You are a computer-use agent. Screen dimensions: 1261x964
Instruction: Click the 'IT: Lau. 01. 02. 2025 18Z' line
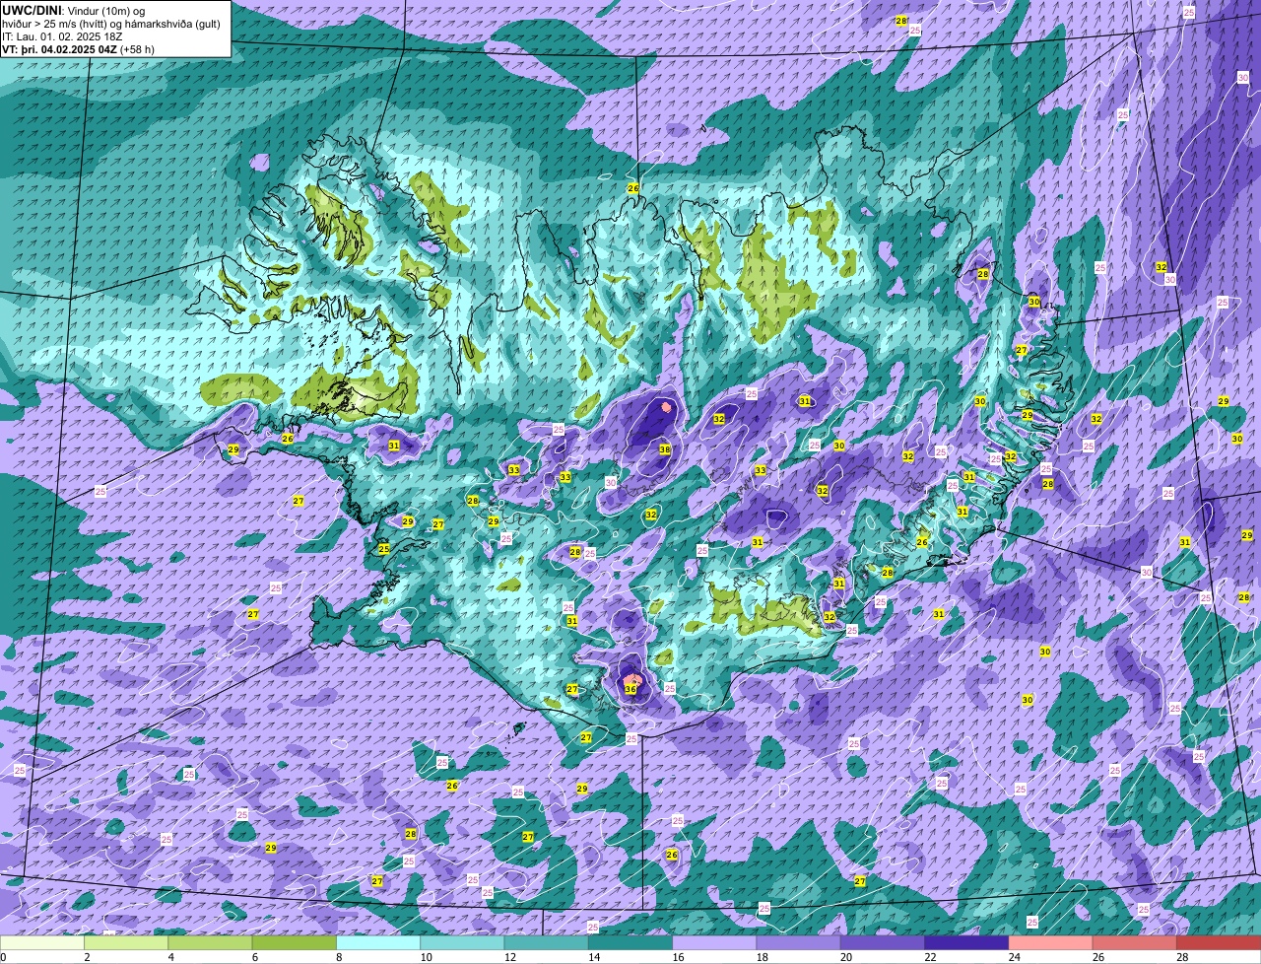[x=60, y=36]
